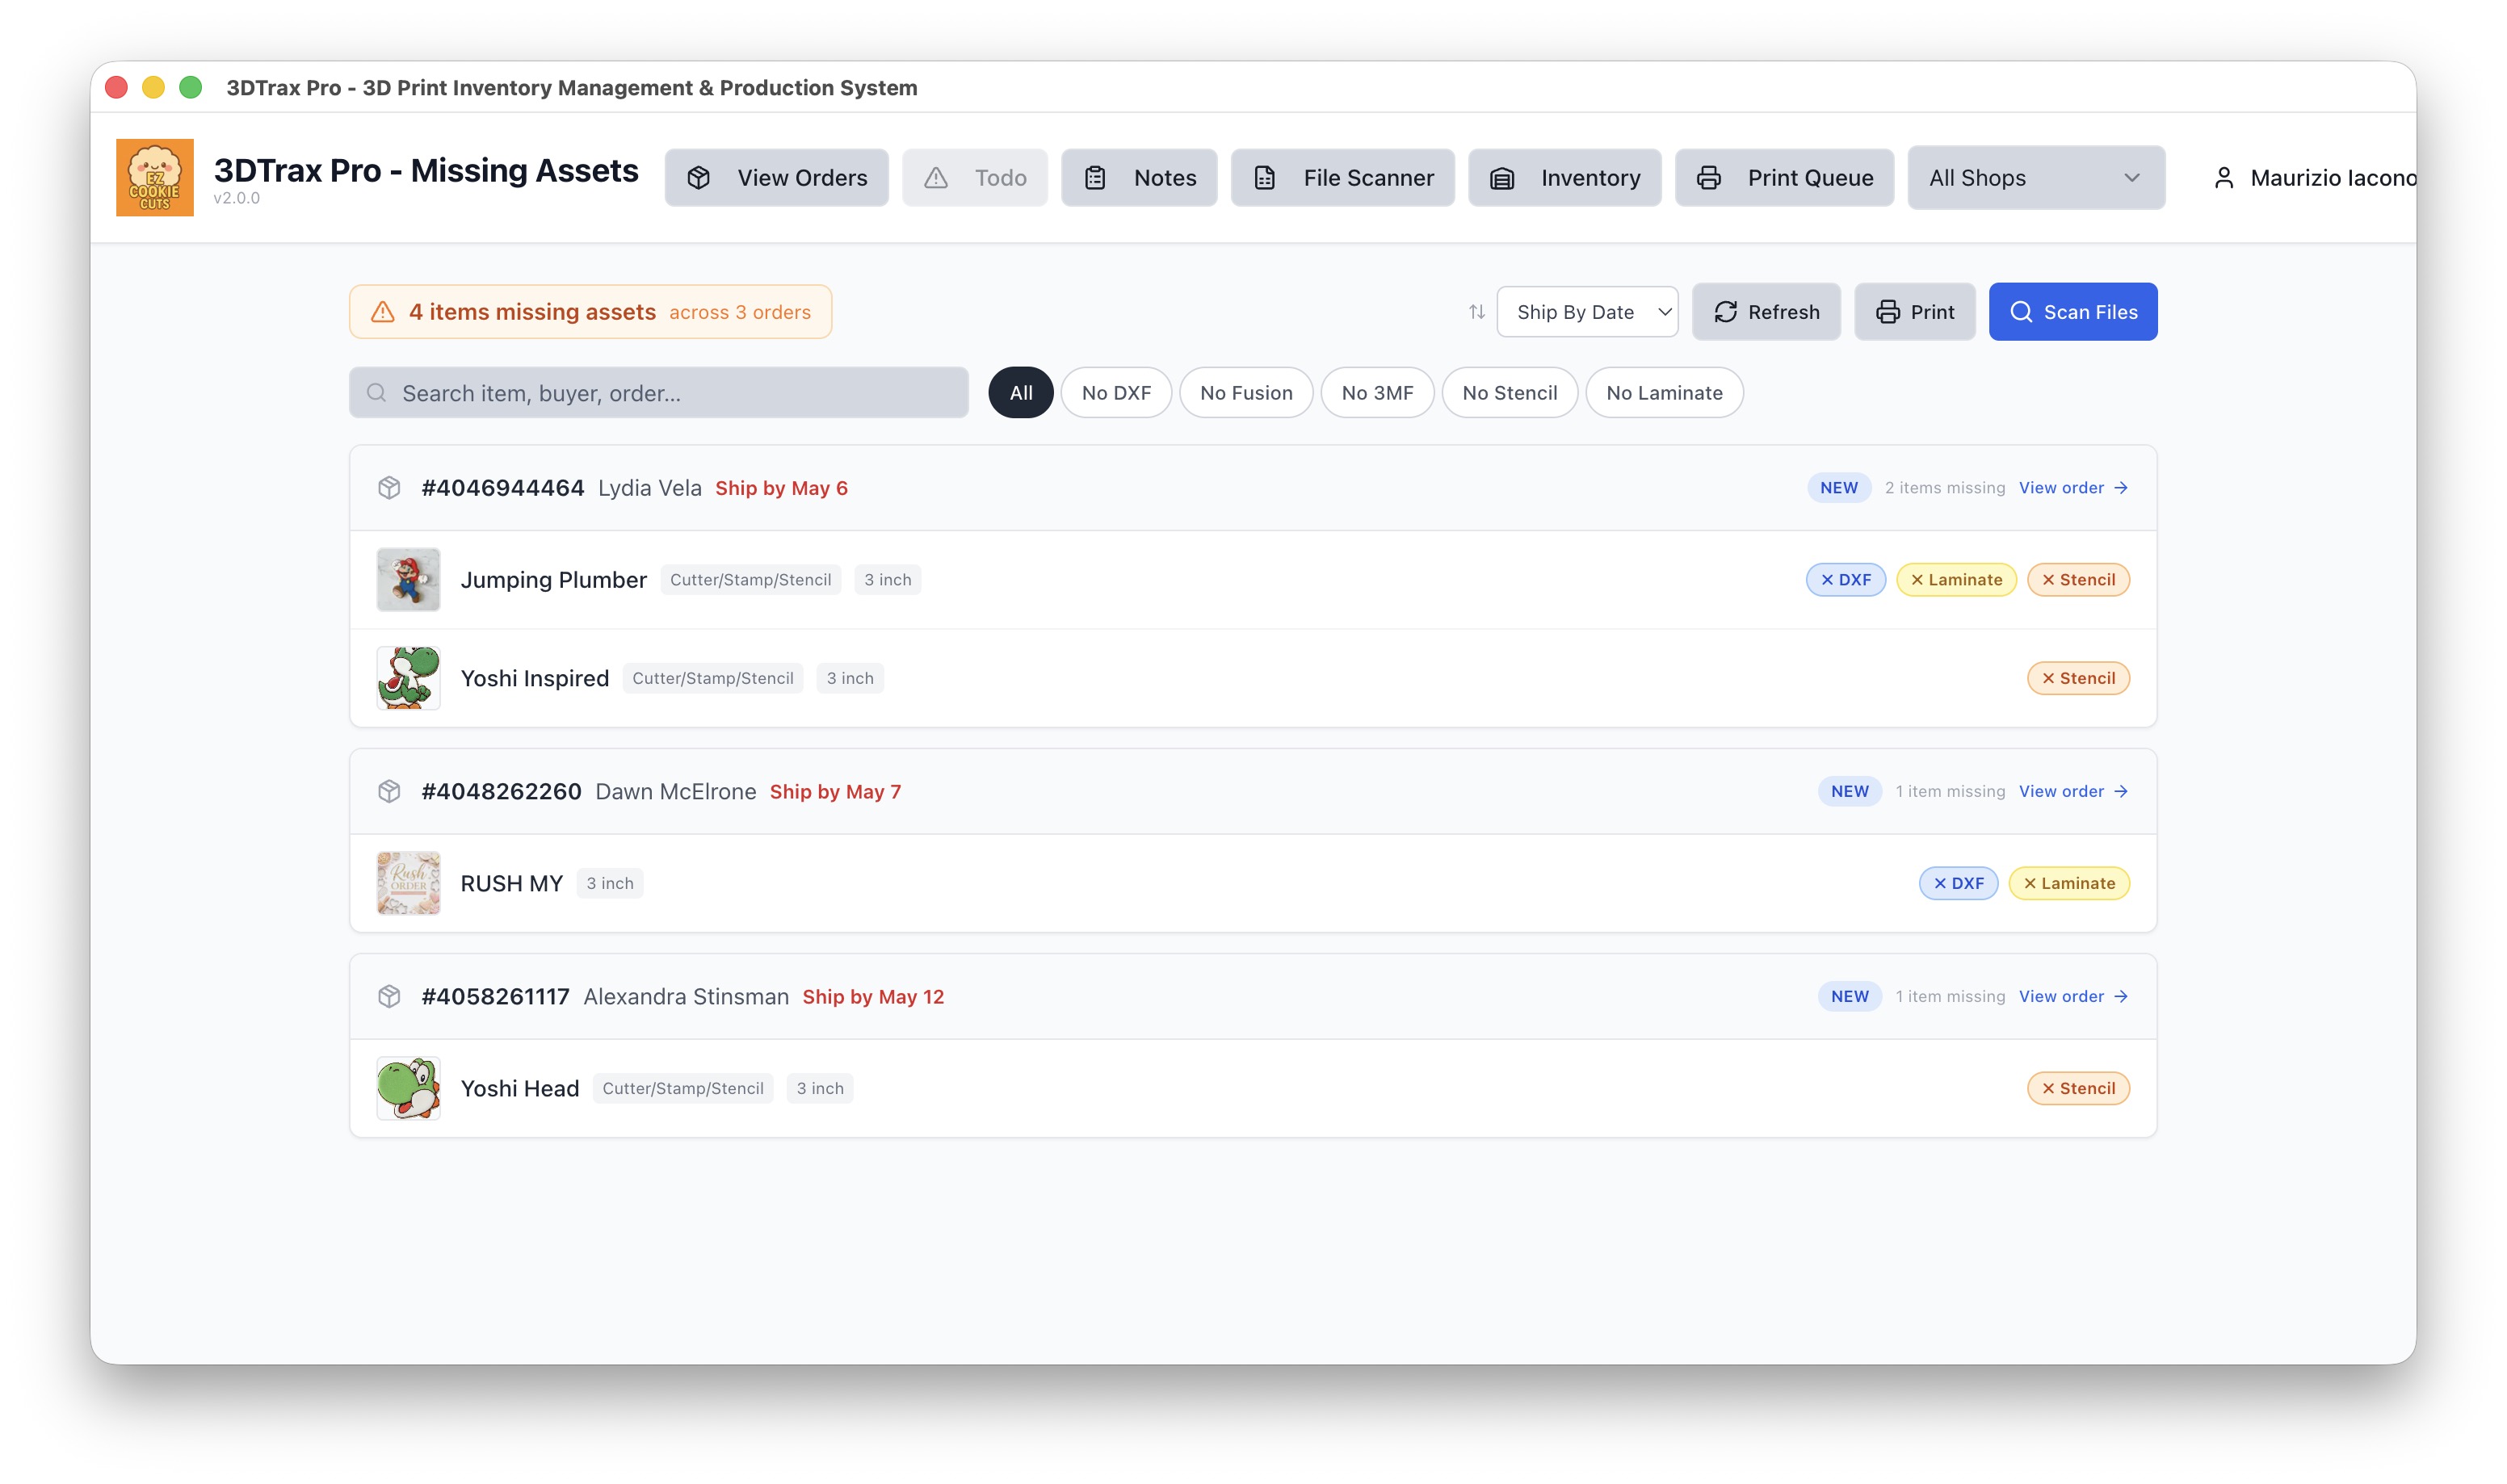Click the missing Stencil badge on Yoshi Inspired
The height and width of the screenshot is (1484, 2507).
[2078, 678]
